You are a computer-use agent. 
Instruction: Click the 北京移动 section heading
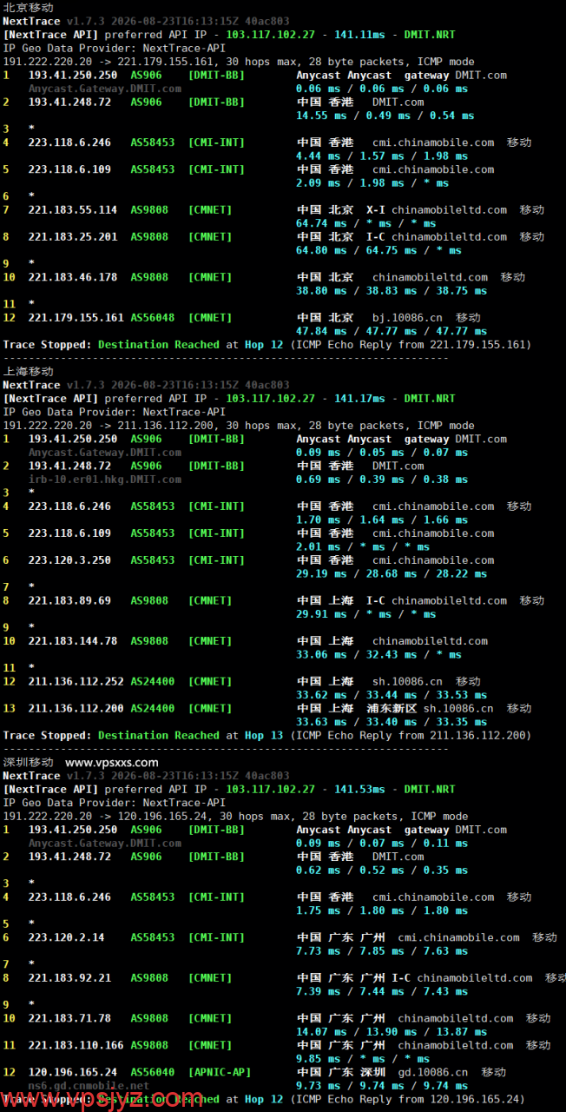[x=28, y=7]
